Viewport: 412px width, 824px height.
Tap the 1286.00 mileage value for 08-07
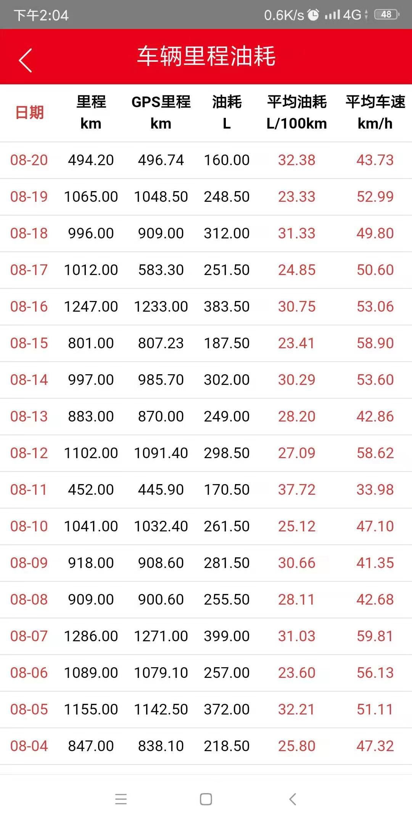[x=91, y=636]
